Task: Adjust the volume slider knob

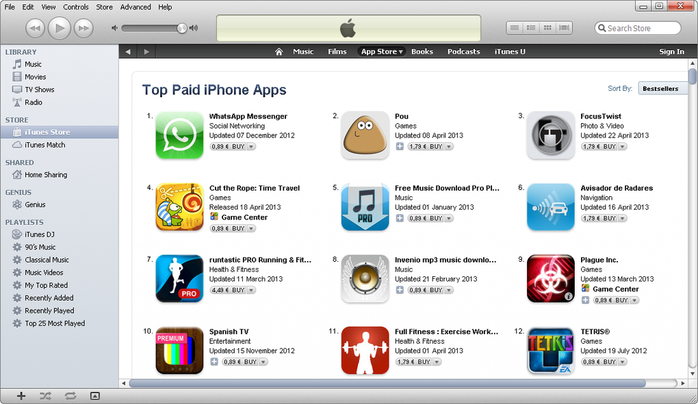Action: 181,28
